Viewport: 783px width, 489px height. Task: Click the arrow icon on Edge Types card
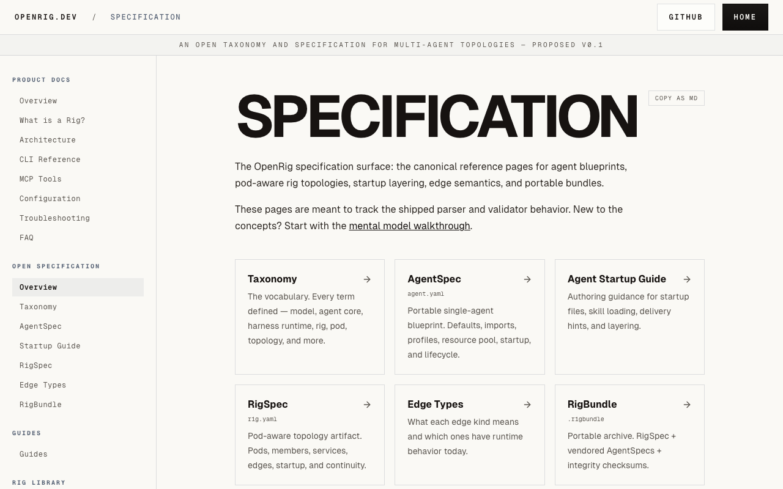point(527,405)
